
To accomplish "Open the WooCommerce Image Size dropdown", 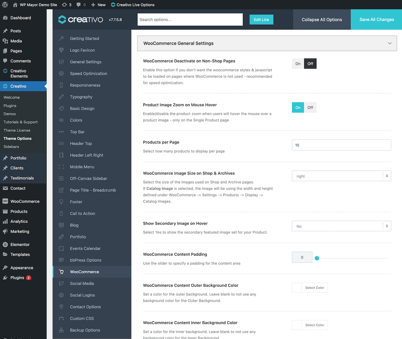I will pos(341,176).
